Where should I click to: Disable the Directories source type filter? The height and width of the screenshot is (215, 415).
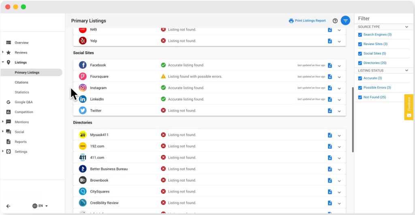(x=360, y=63)
